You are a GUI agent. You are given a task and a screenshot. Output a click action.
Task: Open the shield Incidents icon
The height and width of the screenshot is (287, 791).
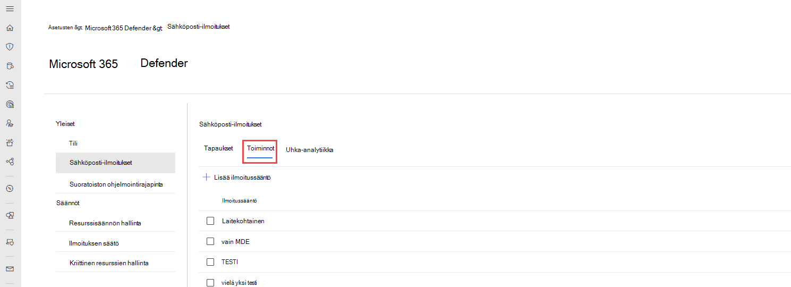coord(10,47)
